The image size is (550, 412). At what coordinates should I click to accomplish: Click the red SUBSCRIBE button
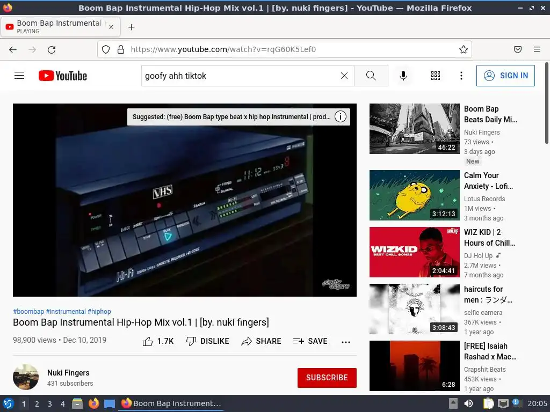click(x=327, y=378)
